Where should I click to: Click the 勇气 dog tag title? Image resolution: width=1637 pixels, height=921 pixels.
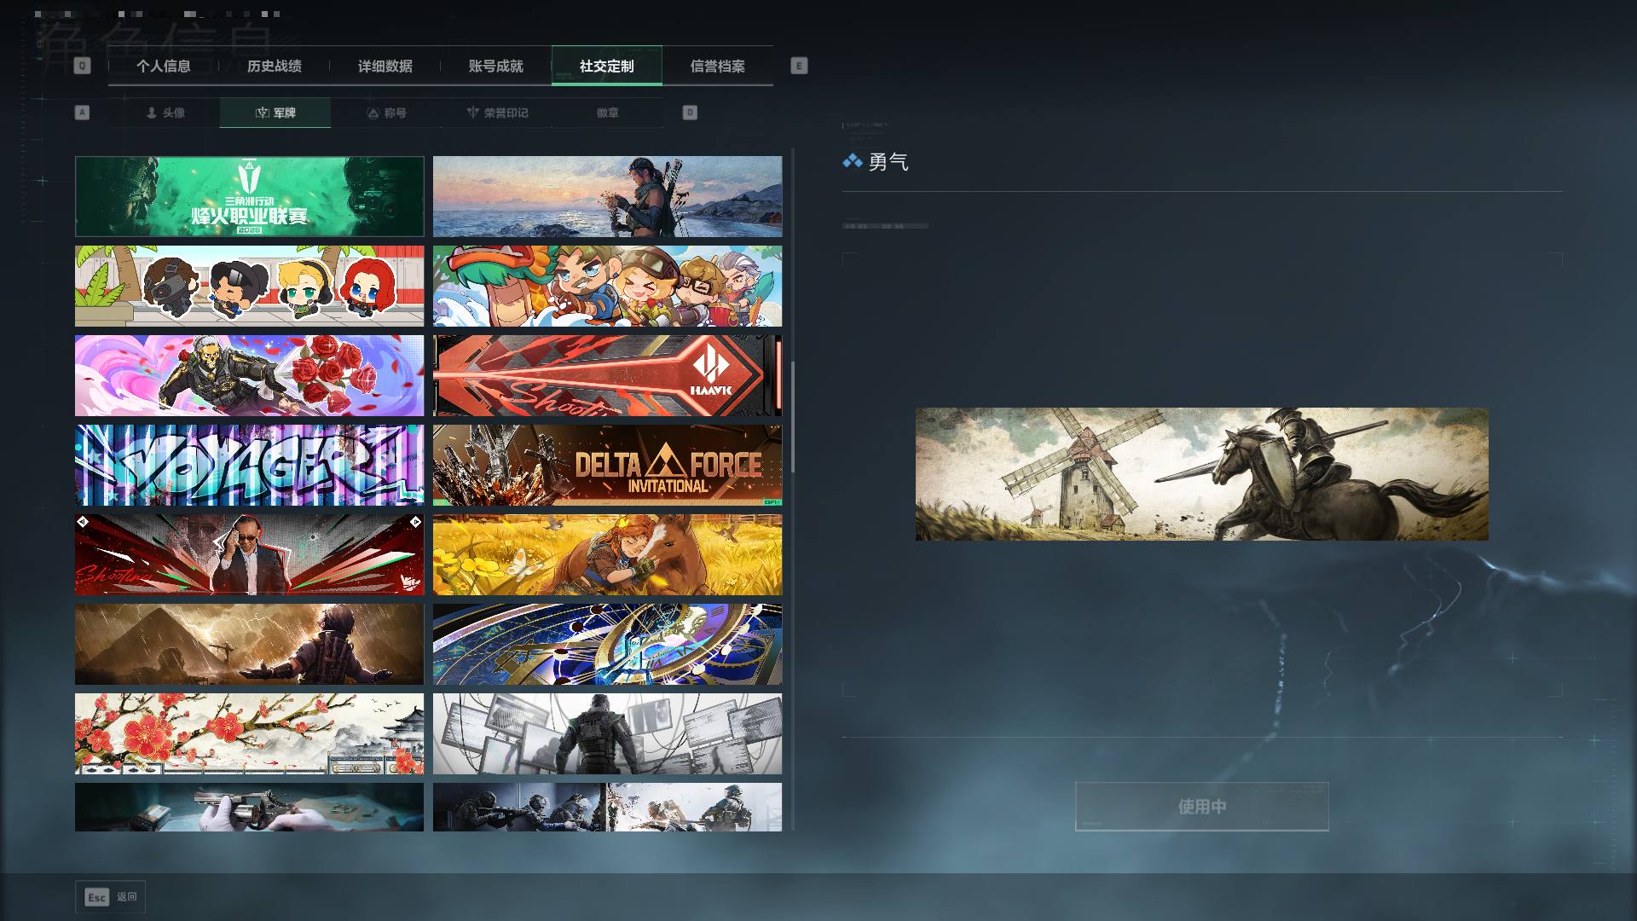click(888, 162)
